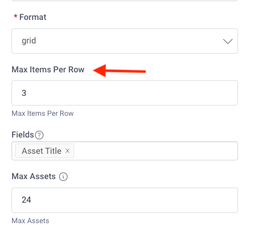Click the Fields help question mark icon
This screenshot has height=234, width=264.
(39, 135)
